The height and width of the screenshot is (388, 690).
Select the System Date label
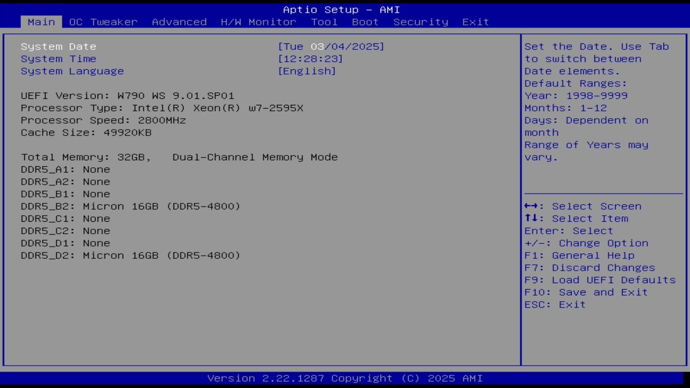[59, 46]
